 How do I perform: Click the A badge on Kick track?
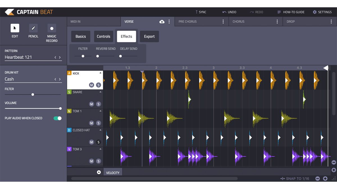click(69, 73)
